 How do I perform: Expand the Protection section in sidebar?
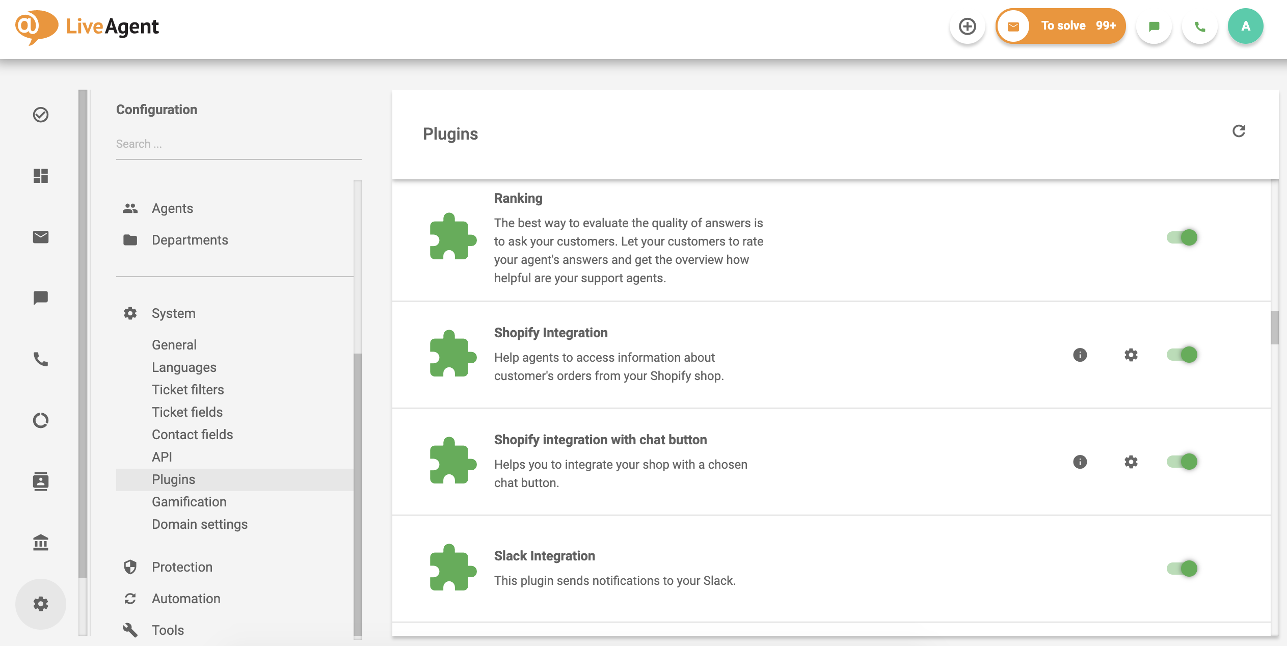click(182, 567)
